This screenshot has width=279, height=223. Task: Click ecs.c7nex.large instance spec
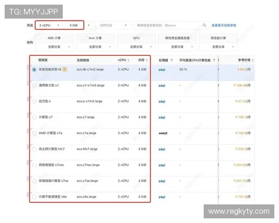coord(88,165)
